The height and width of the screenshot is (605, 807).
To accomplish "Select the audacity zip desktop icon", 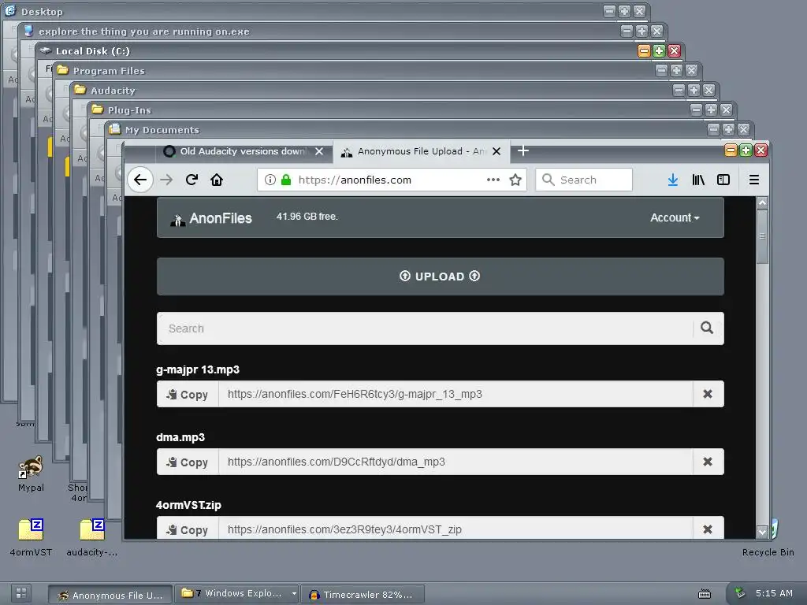I will click(x=92, y=537).
